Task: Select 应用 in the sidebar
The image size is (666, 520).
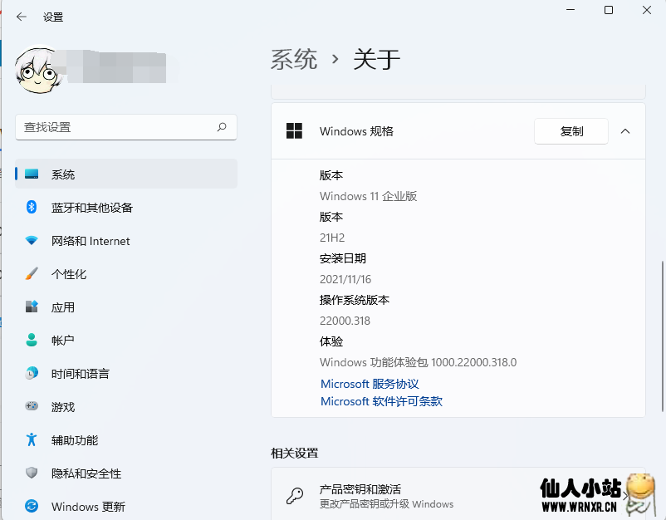Action: [x=126, y=307]
